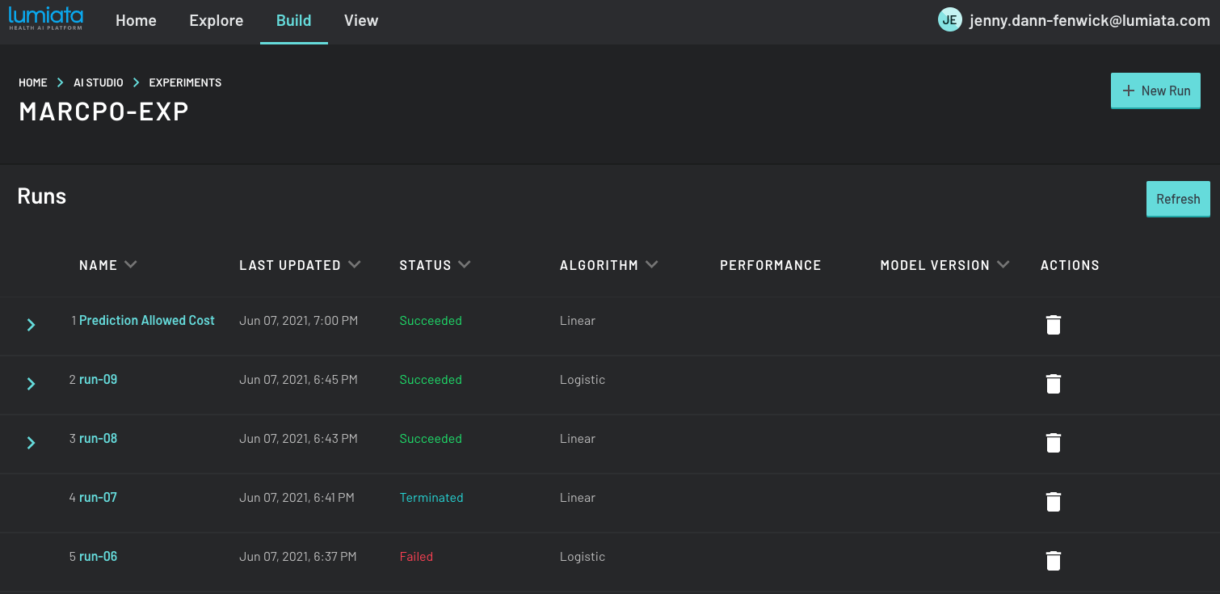Delete run-08 with trash icon
Image resolution: width=1220 pixels, height=594 pixels.
(x=1053, y=443)
